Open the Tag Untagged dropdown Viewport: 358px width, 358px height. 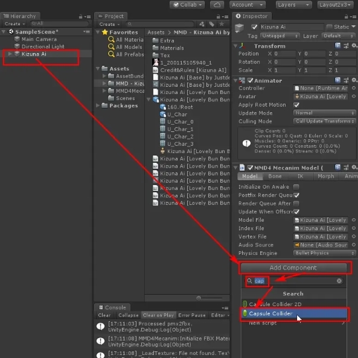coord(280,36)
